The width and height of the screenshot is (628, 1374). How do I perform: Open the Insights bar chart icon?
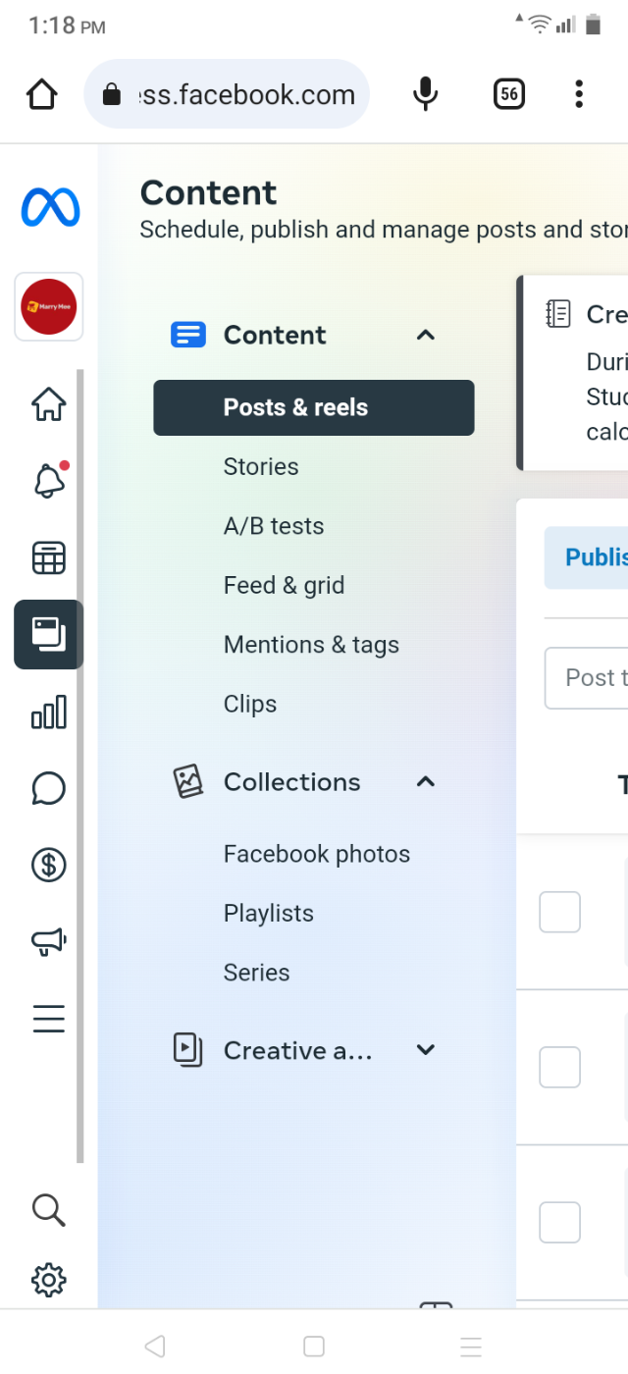click(48, 712)
